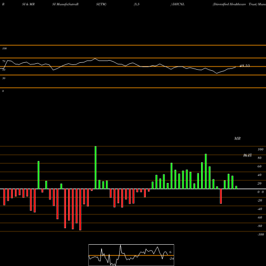The image size is (266, 266).
Task: Click the '6' label in mini chart
Action: (170, 252)
